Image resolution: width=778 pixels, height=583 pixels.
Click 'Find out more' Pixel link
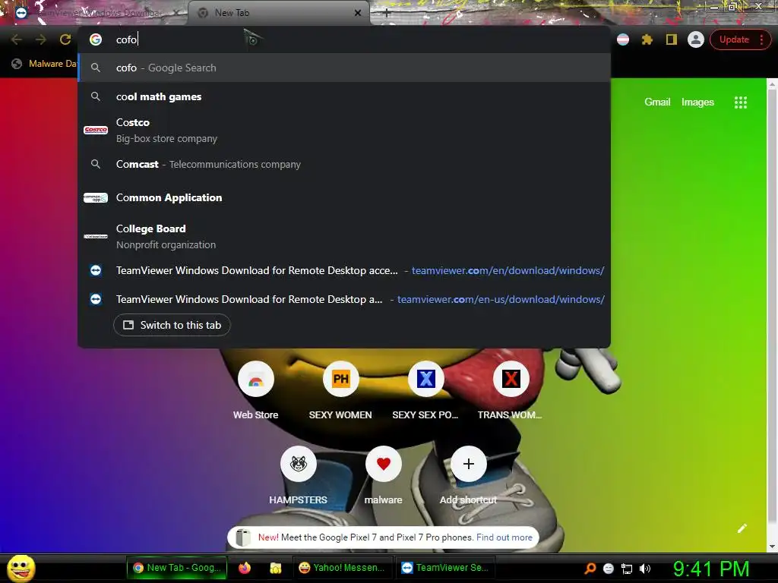[504, 537]
